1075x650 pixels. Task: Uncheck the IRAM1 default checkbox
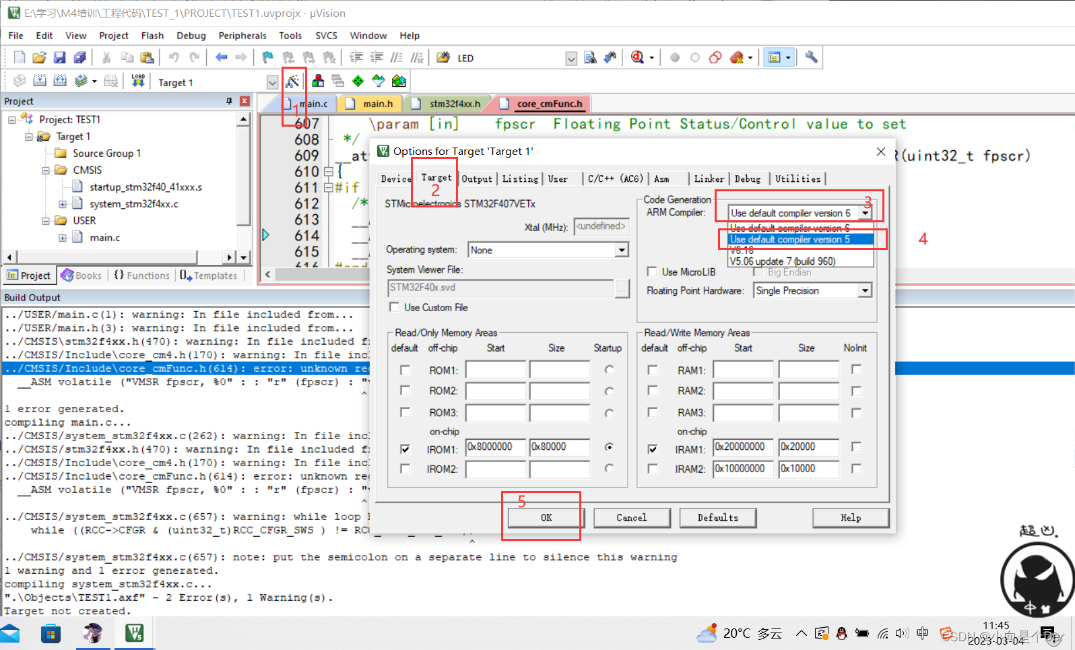(x=653, y=449)
